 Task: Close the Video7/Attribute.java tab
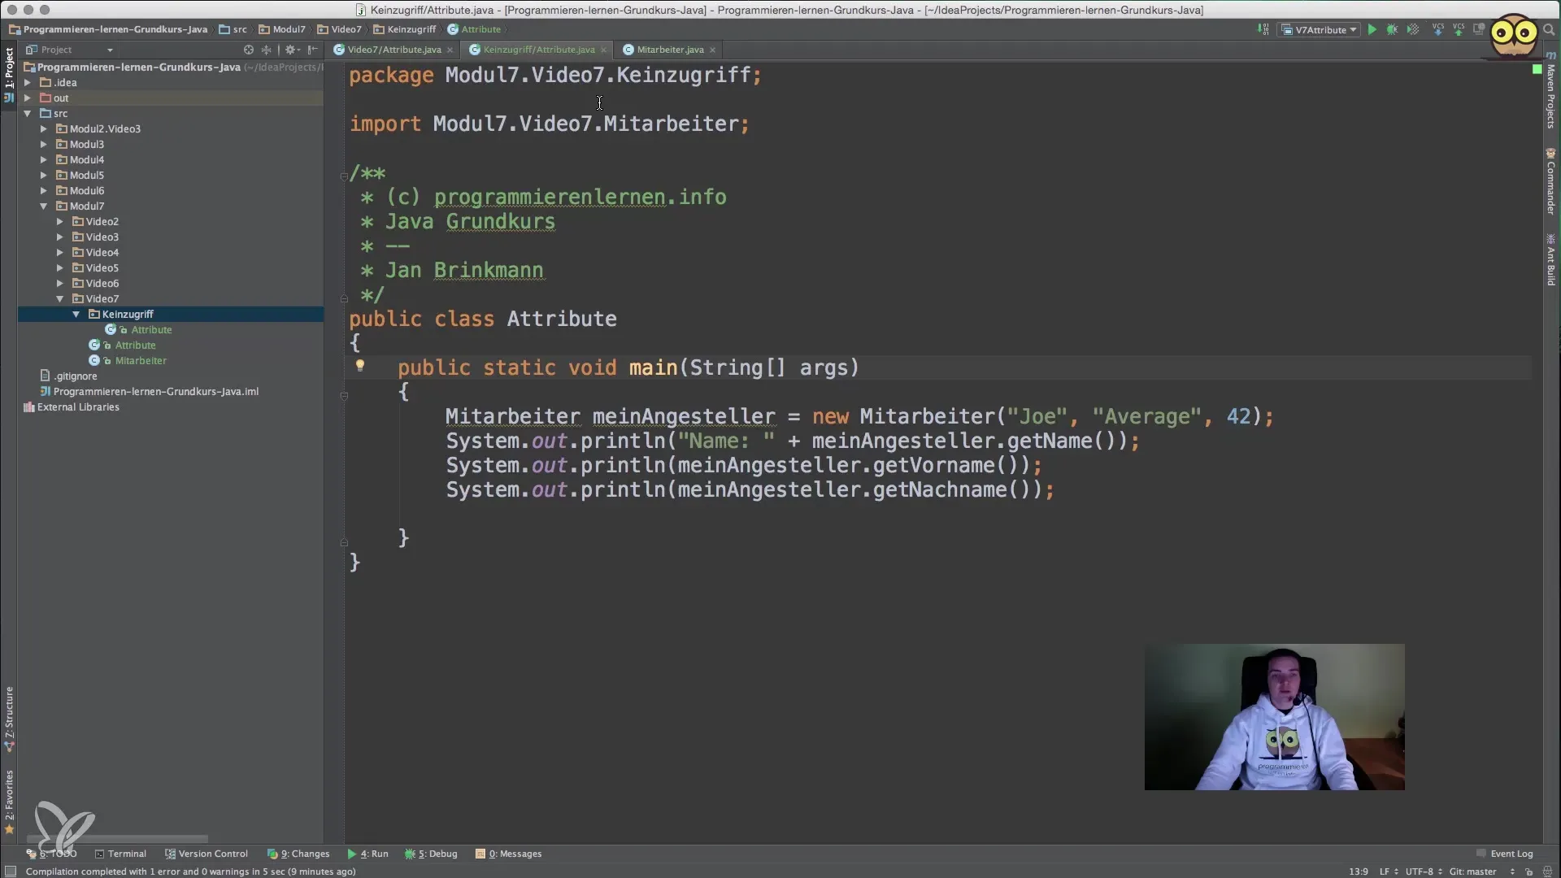click(450, 50)
